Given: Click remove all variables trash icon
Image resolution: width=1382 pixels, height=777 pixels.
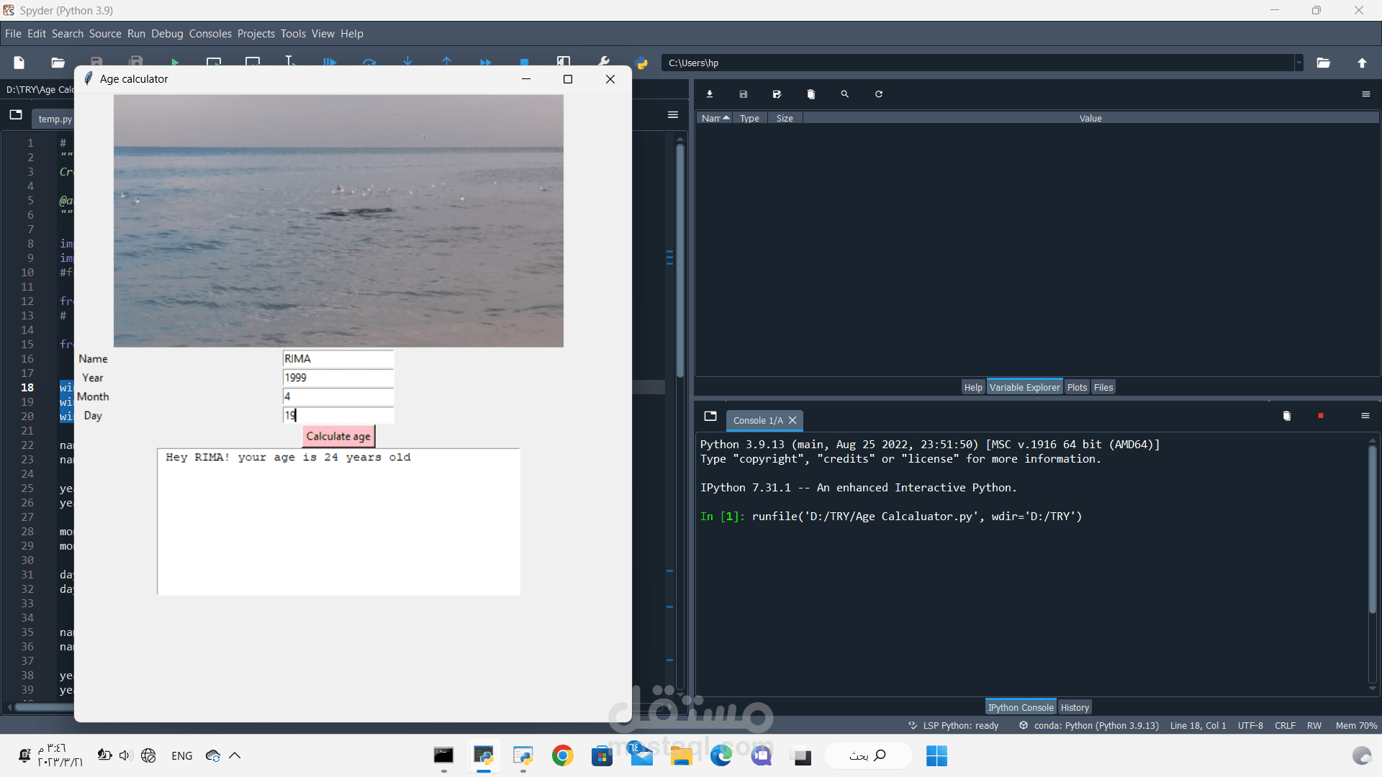Looking at the screenshot, I should [811, 94].
